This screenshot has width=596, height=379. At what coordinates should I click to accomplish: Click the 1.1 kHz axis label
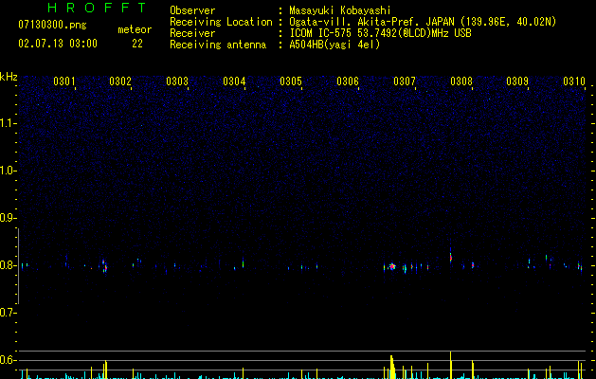8,123
